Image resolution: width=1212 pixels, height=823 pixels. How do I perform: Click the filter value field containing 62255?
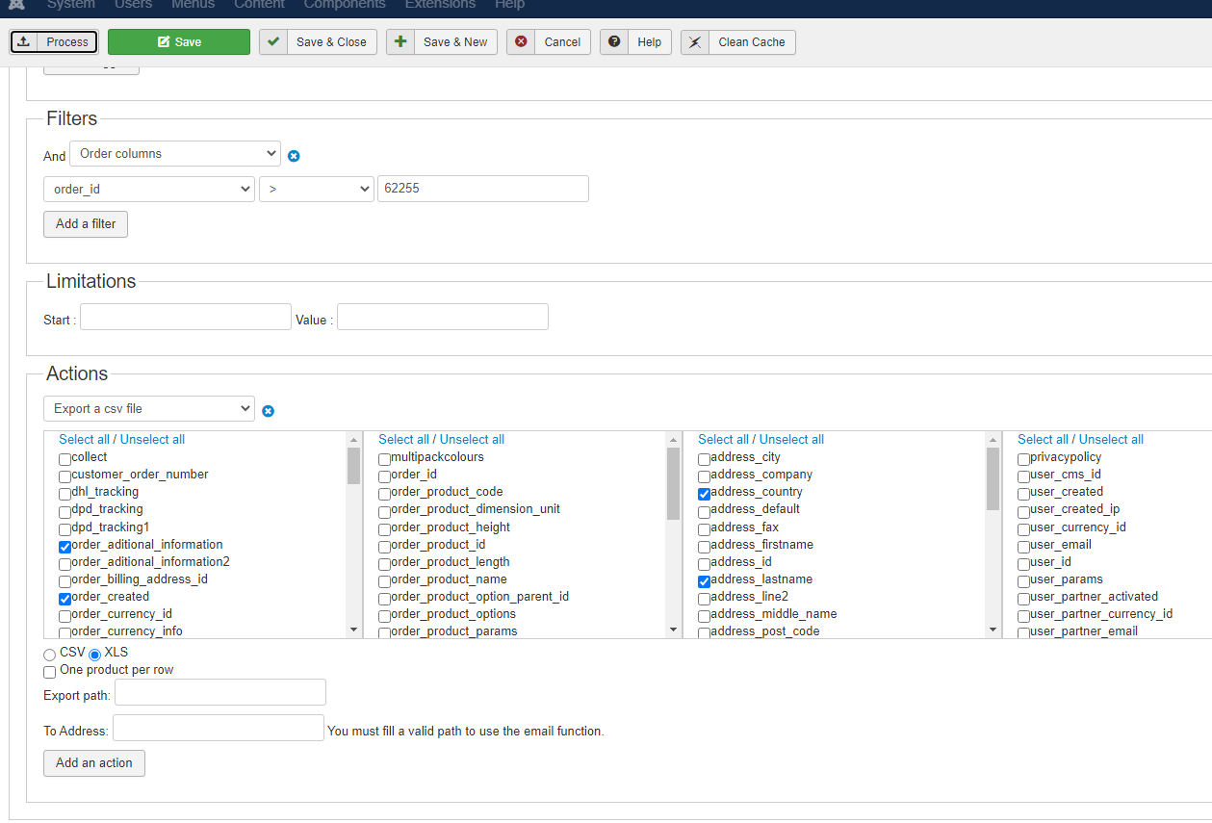tap(482, 189)
